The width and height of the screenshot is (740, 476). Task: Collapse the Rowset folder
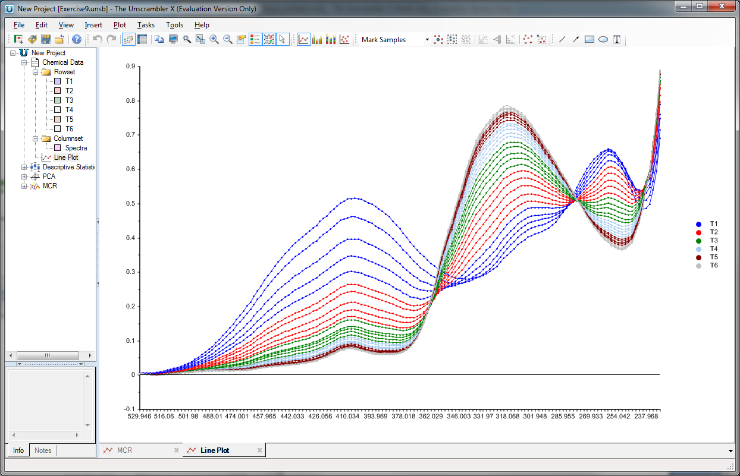pos(36,72)
